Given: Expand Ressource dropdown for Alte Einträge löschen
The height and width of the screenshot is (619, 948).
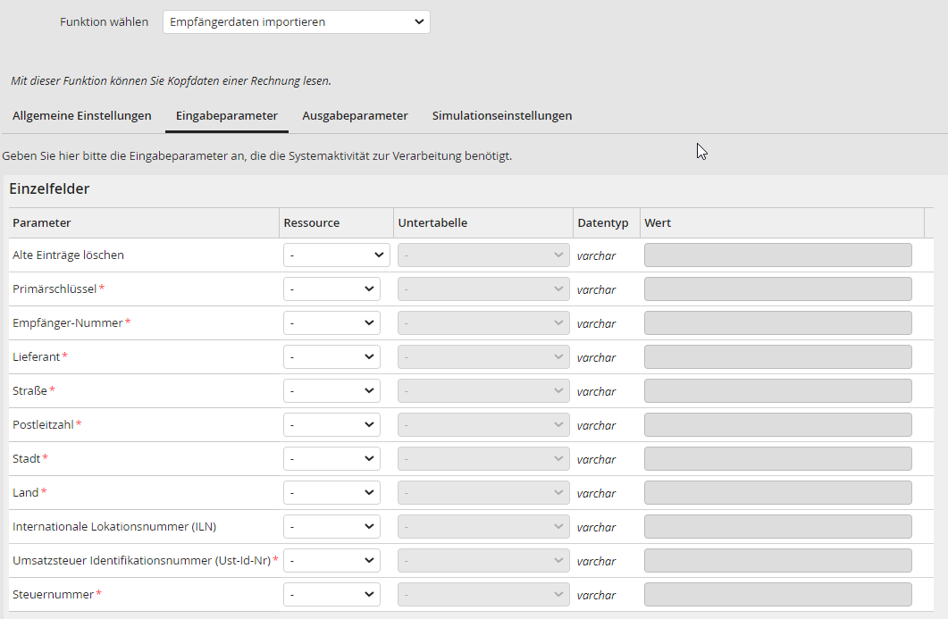Looking at the screenshot, I should tap(336, 255).
